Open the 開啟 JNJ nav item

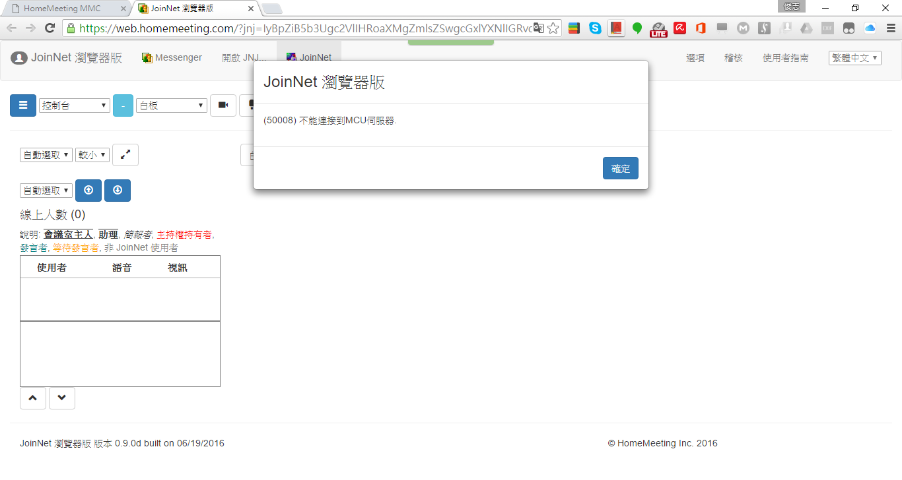click(244, 57)
